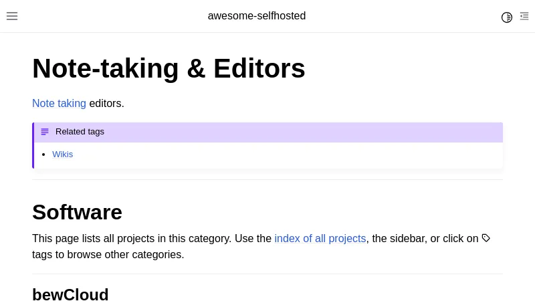Image resolution: width=535 pixels, height=301 pixels.
Task: Click the Related tags list icon
Action: pos(45,132)
